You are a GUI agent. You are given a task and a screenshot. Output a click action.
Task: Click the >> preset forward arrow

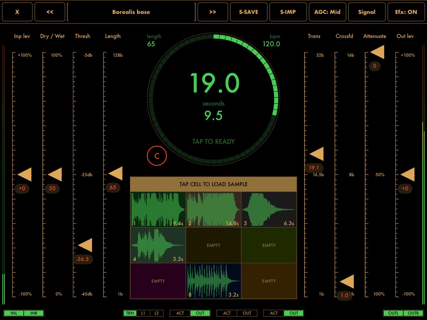pyautogui.click(x=213, y=12)
